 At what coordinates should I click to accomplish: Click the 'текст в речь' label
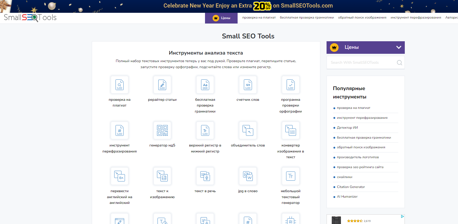tap(205, 191)
